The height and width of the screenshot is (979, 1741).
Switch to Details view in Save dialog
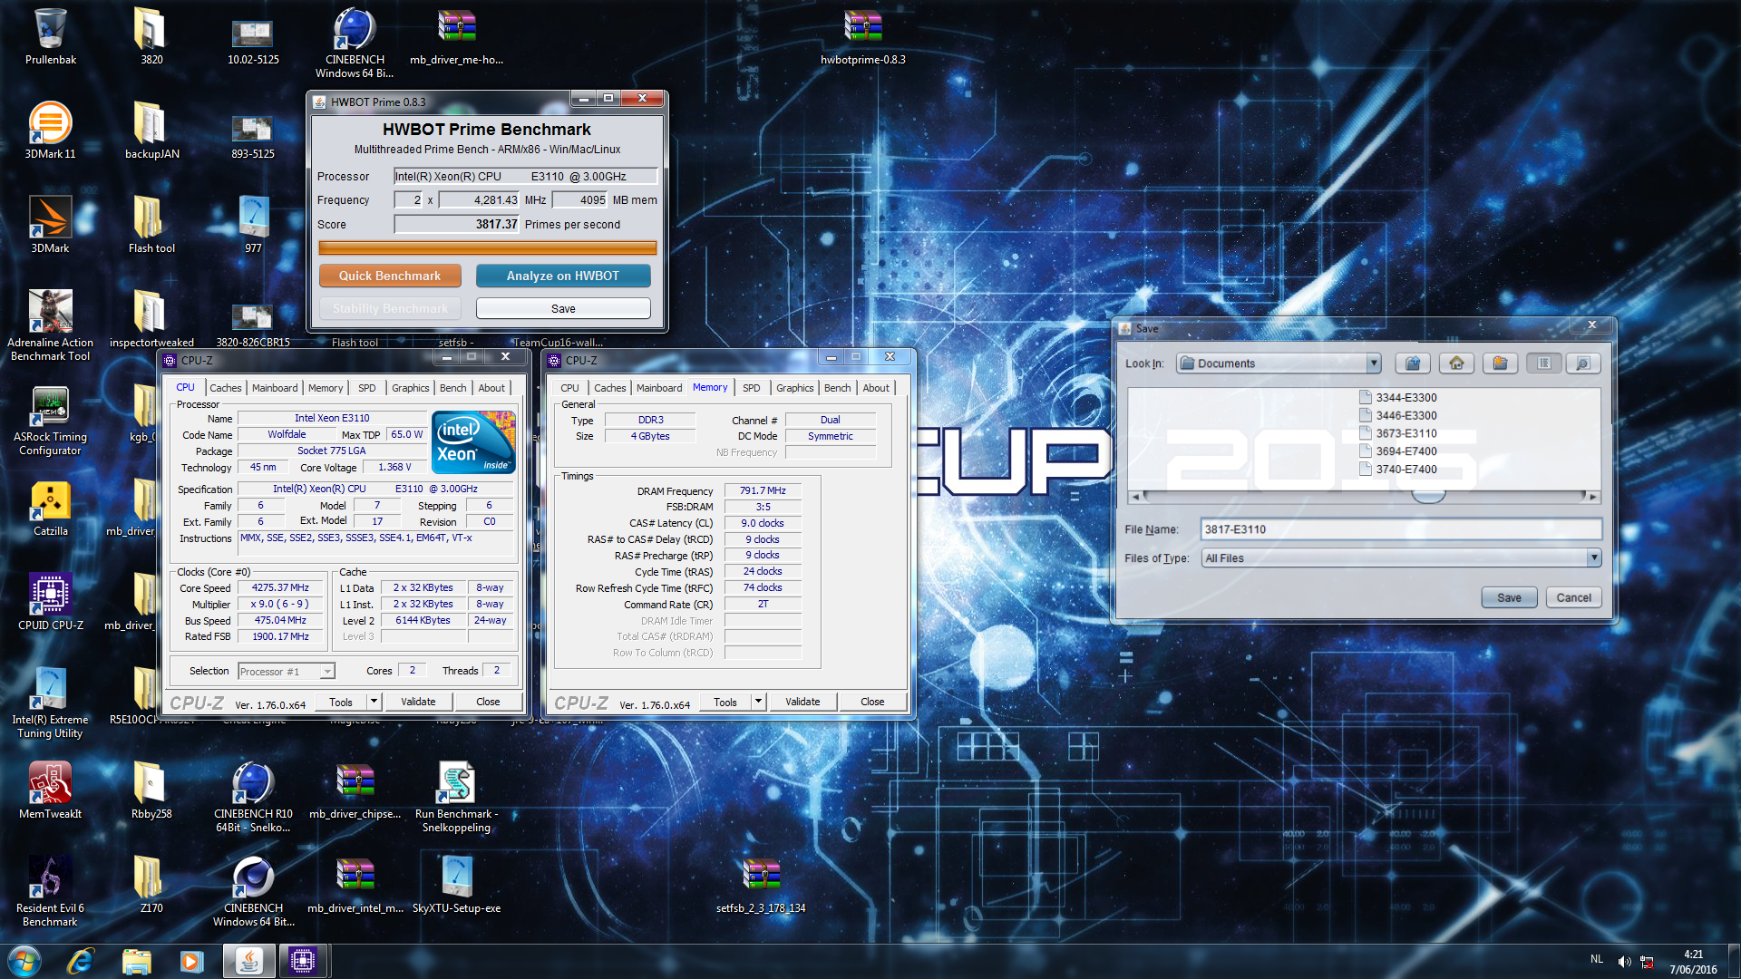coord(1582,363)
